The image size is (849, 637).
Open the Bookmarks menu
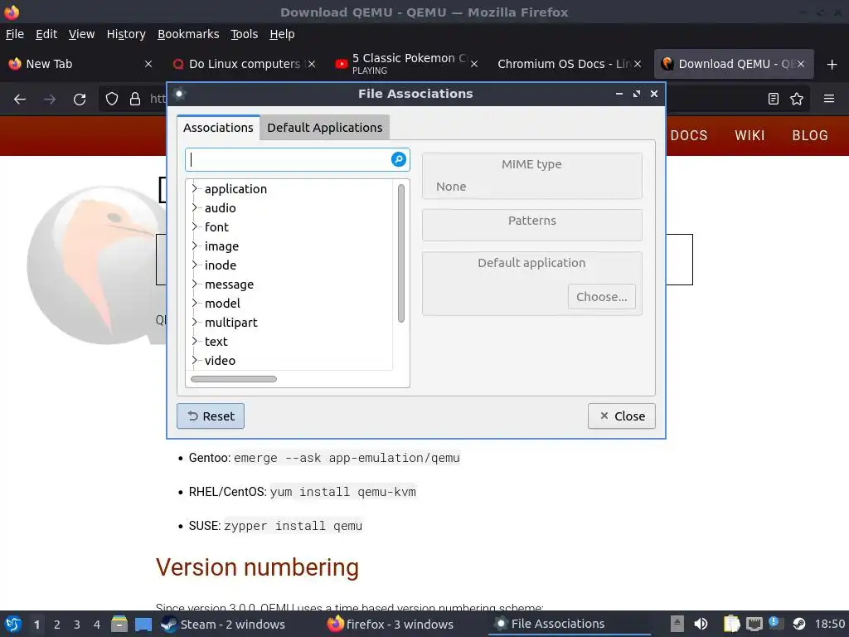[x=188, y=34]
